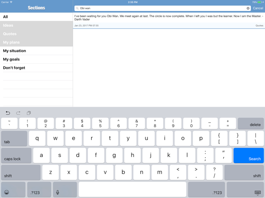Image resolution: width=265 pixels, height=198 pixels.
Task: Tap the 0 / close parenthesis key
Action: tap(192, 123)
